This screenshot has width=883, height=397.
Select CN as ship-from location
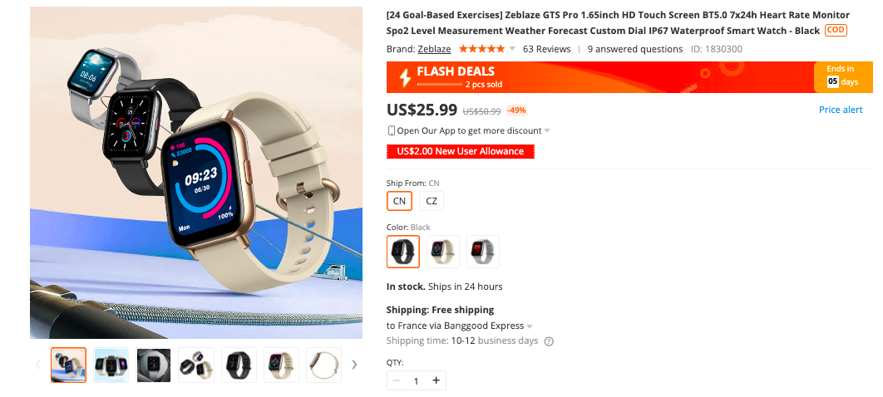point(399,201)
